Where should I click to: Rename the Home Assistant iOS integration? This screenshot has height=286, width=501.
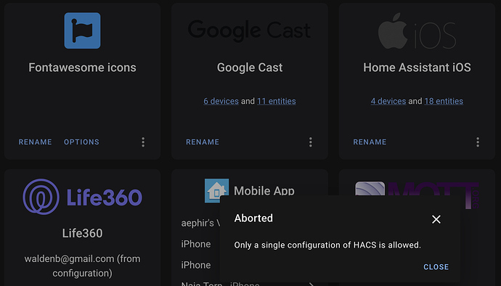coord(370,142)
